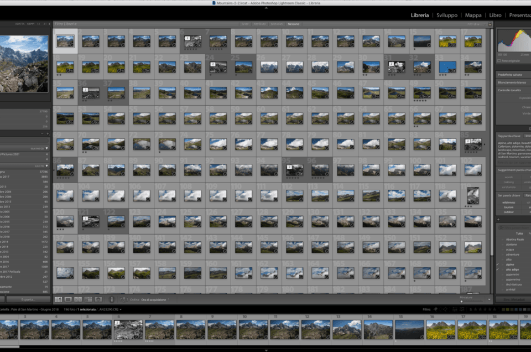Select filmstrip thumbnail 16 yellow flowers
The height and width of the screenshot is (352, 531).
tap(441, 330)
